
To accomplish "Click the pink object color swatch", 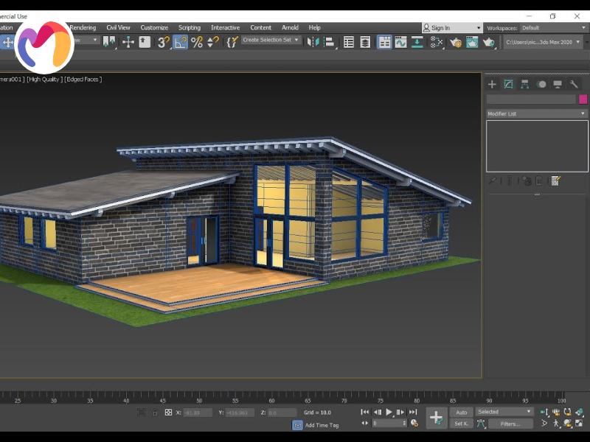I will coord(583,99).
